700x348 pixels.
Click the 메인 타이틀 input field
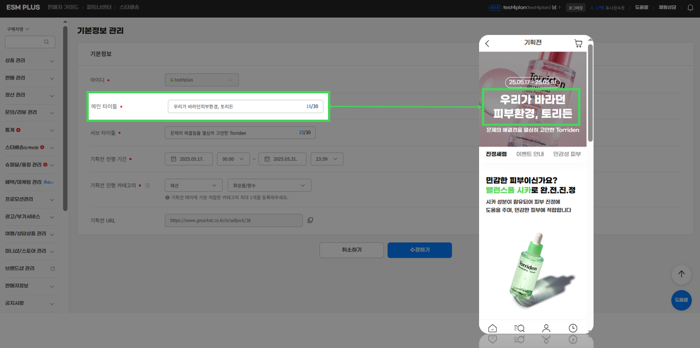tap(246, 106)
